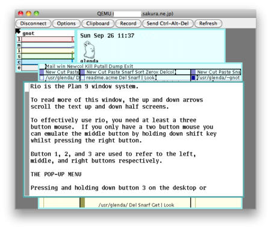Click Cut in the right column tag

click(x=213, y=72)
